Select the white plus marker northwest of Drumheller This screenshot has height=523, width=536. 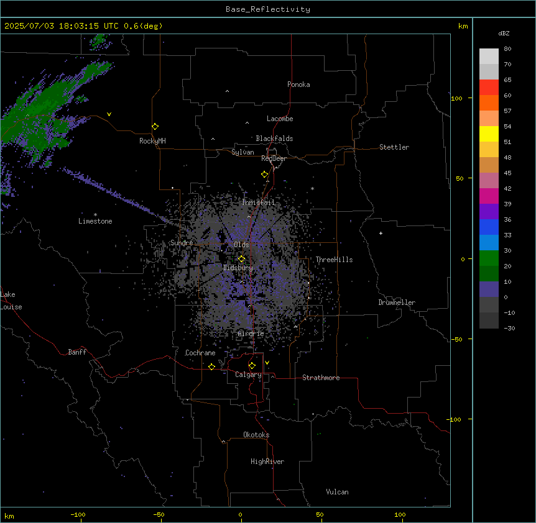381,233
